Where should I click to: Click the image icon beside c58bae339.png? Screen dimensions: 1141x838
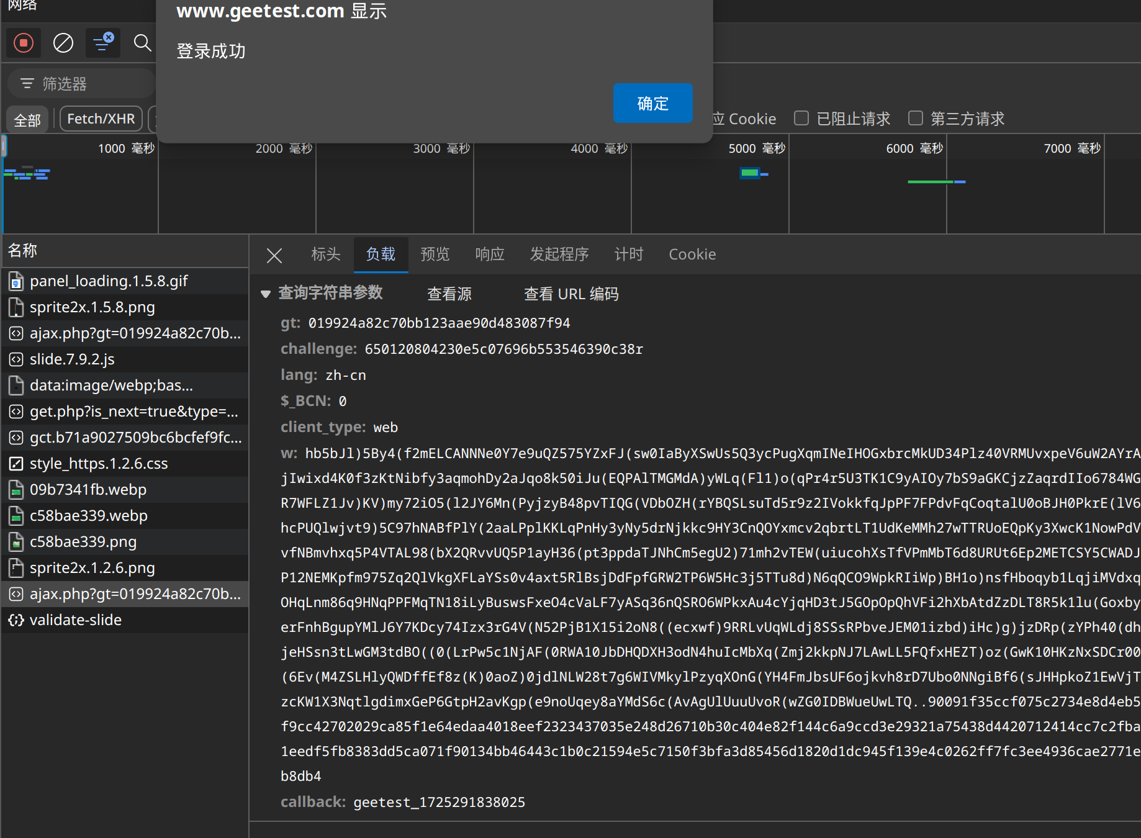pyautogui.click(x=16, y=542)
